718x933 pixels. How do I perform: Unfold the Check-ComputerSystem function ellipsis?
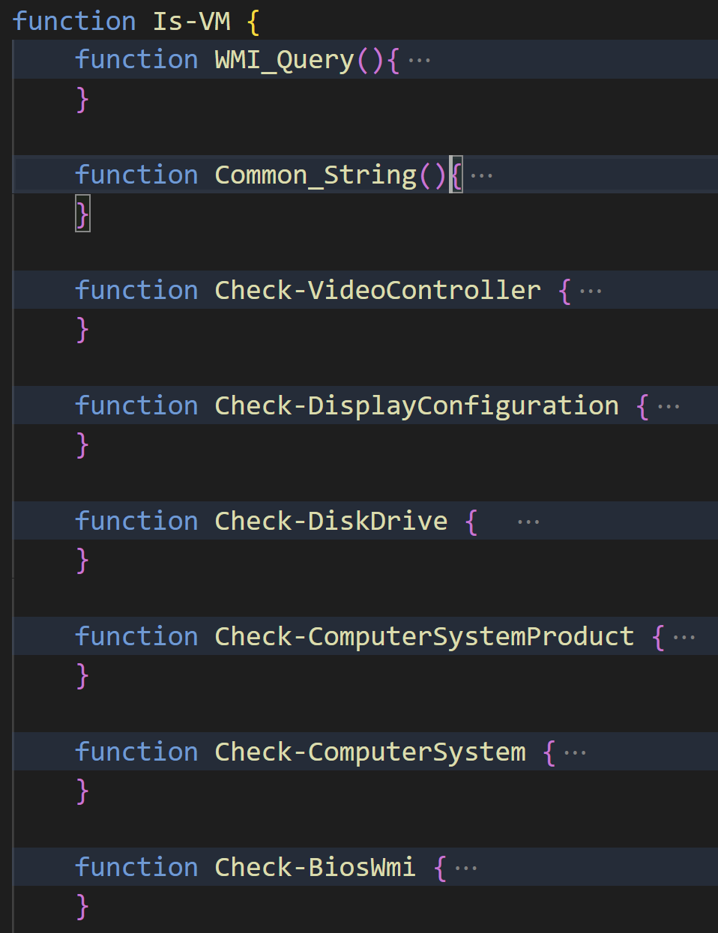pos(575,753)
